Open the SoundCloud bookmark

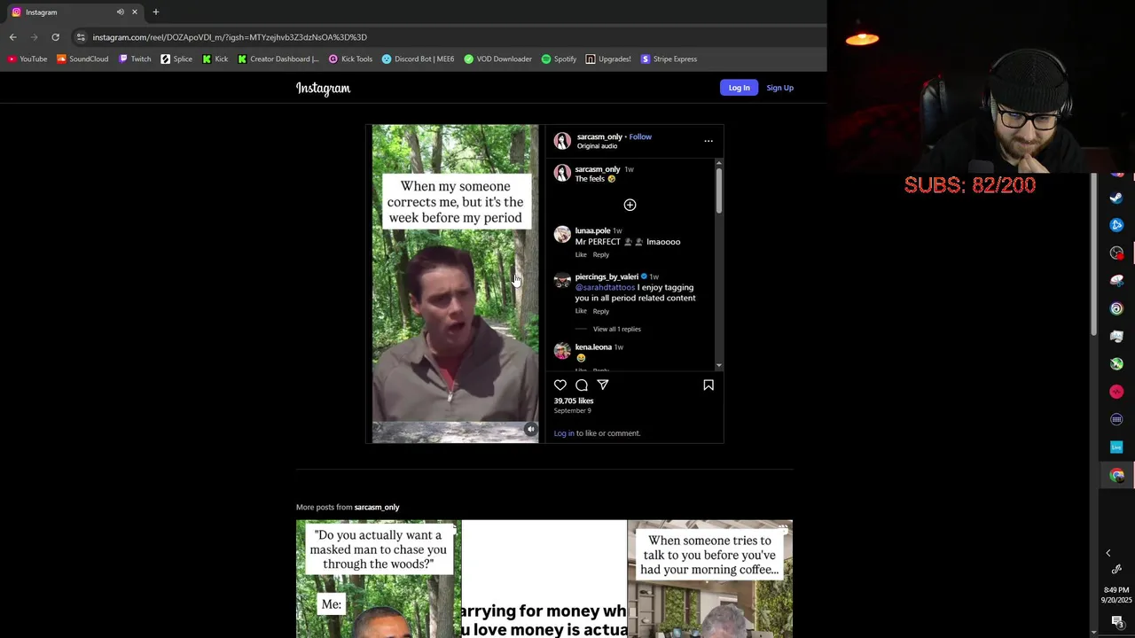coord(82,58)
